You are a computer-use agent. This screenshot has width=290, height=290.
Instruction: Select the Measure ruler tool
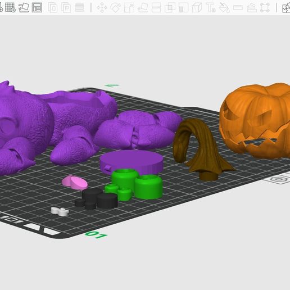click(x=238, y=8)
